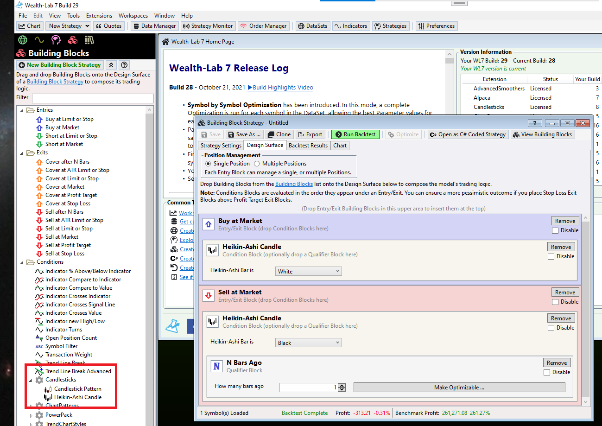The width and height of the screenshot is (602, 426).
Task: Open DataSets from the main toolbar
Action: tap(312, 26)
